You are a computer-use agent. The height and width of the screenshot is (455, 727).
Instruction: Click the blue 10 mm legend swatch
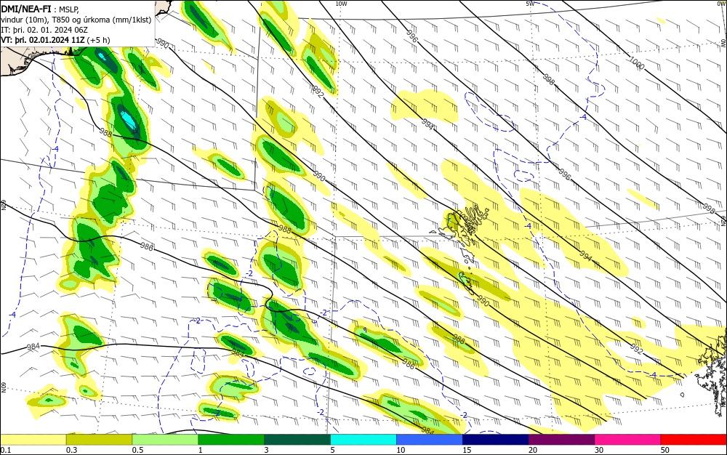[x=430, y=440]
